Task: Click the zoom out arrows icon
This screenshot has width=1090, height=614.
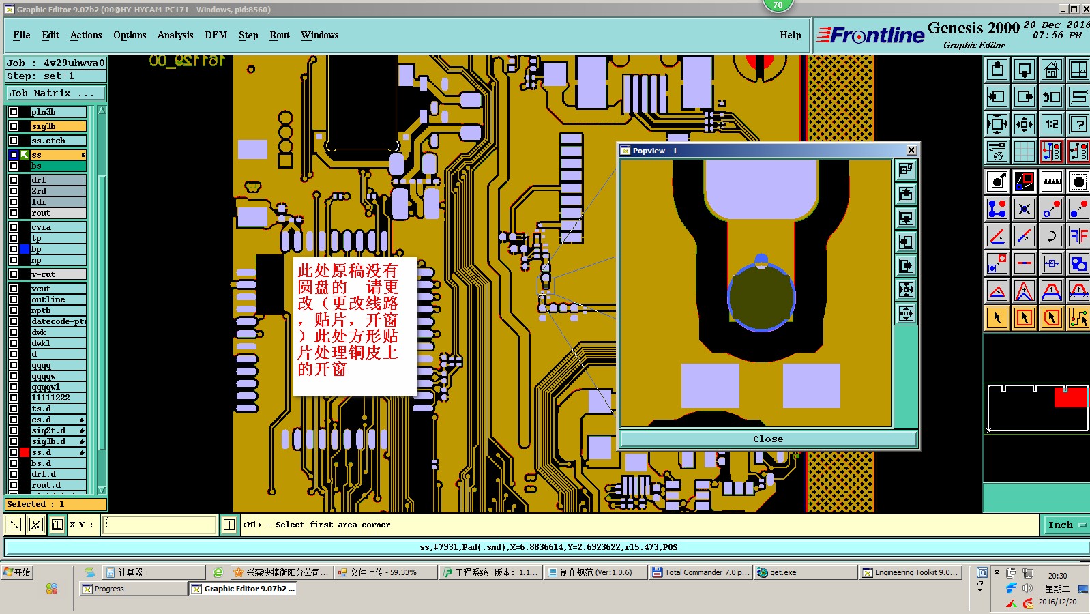Action: click(1025, 124)
